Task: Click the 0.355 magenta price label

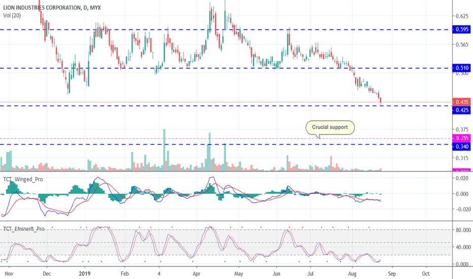Action: pyautogui.click(x=462, y=138)
